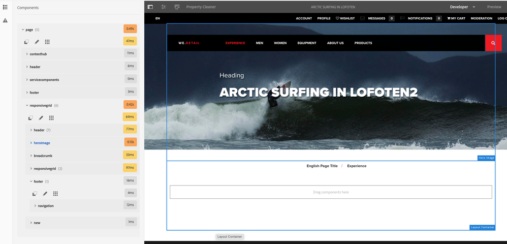This screenshot has height=244, width=507.
Task: Switch to Preview mode
Action: (494, 7)
